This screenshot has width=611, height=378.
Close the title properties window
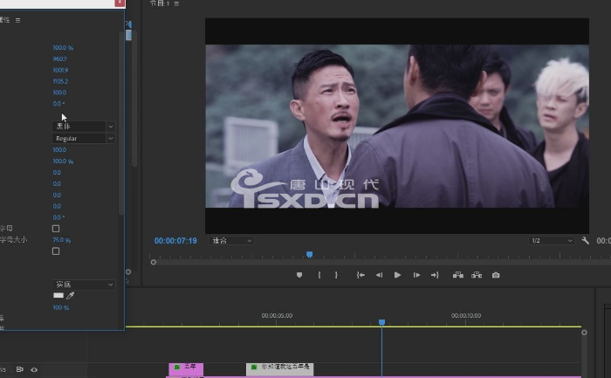[x=120, y=3]
